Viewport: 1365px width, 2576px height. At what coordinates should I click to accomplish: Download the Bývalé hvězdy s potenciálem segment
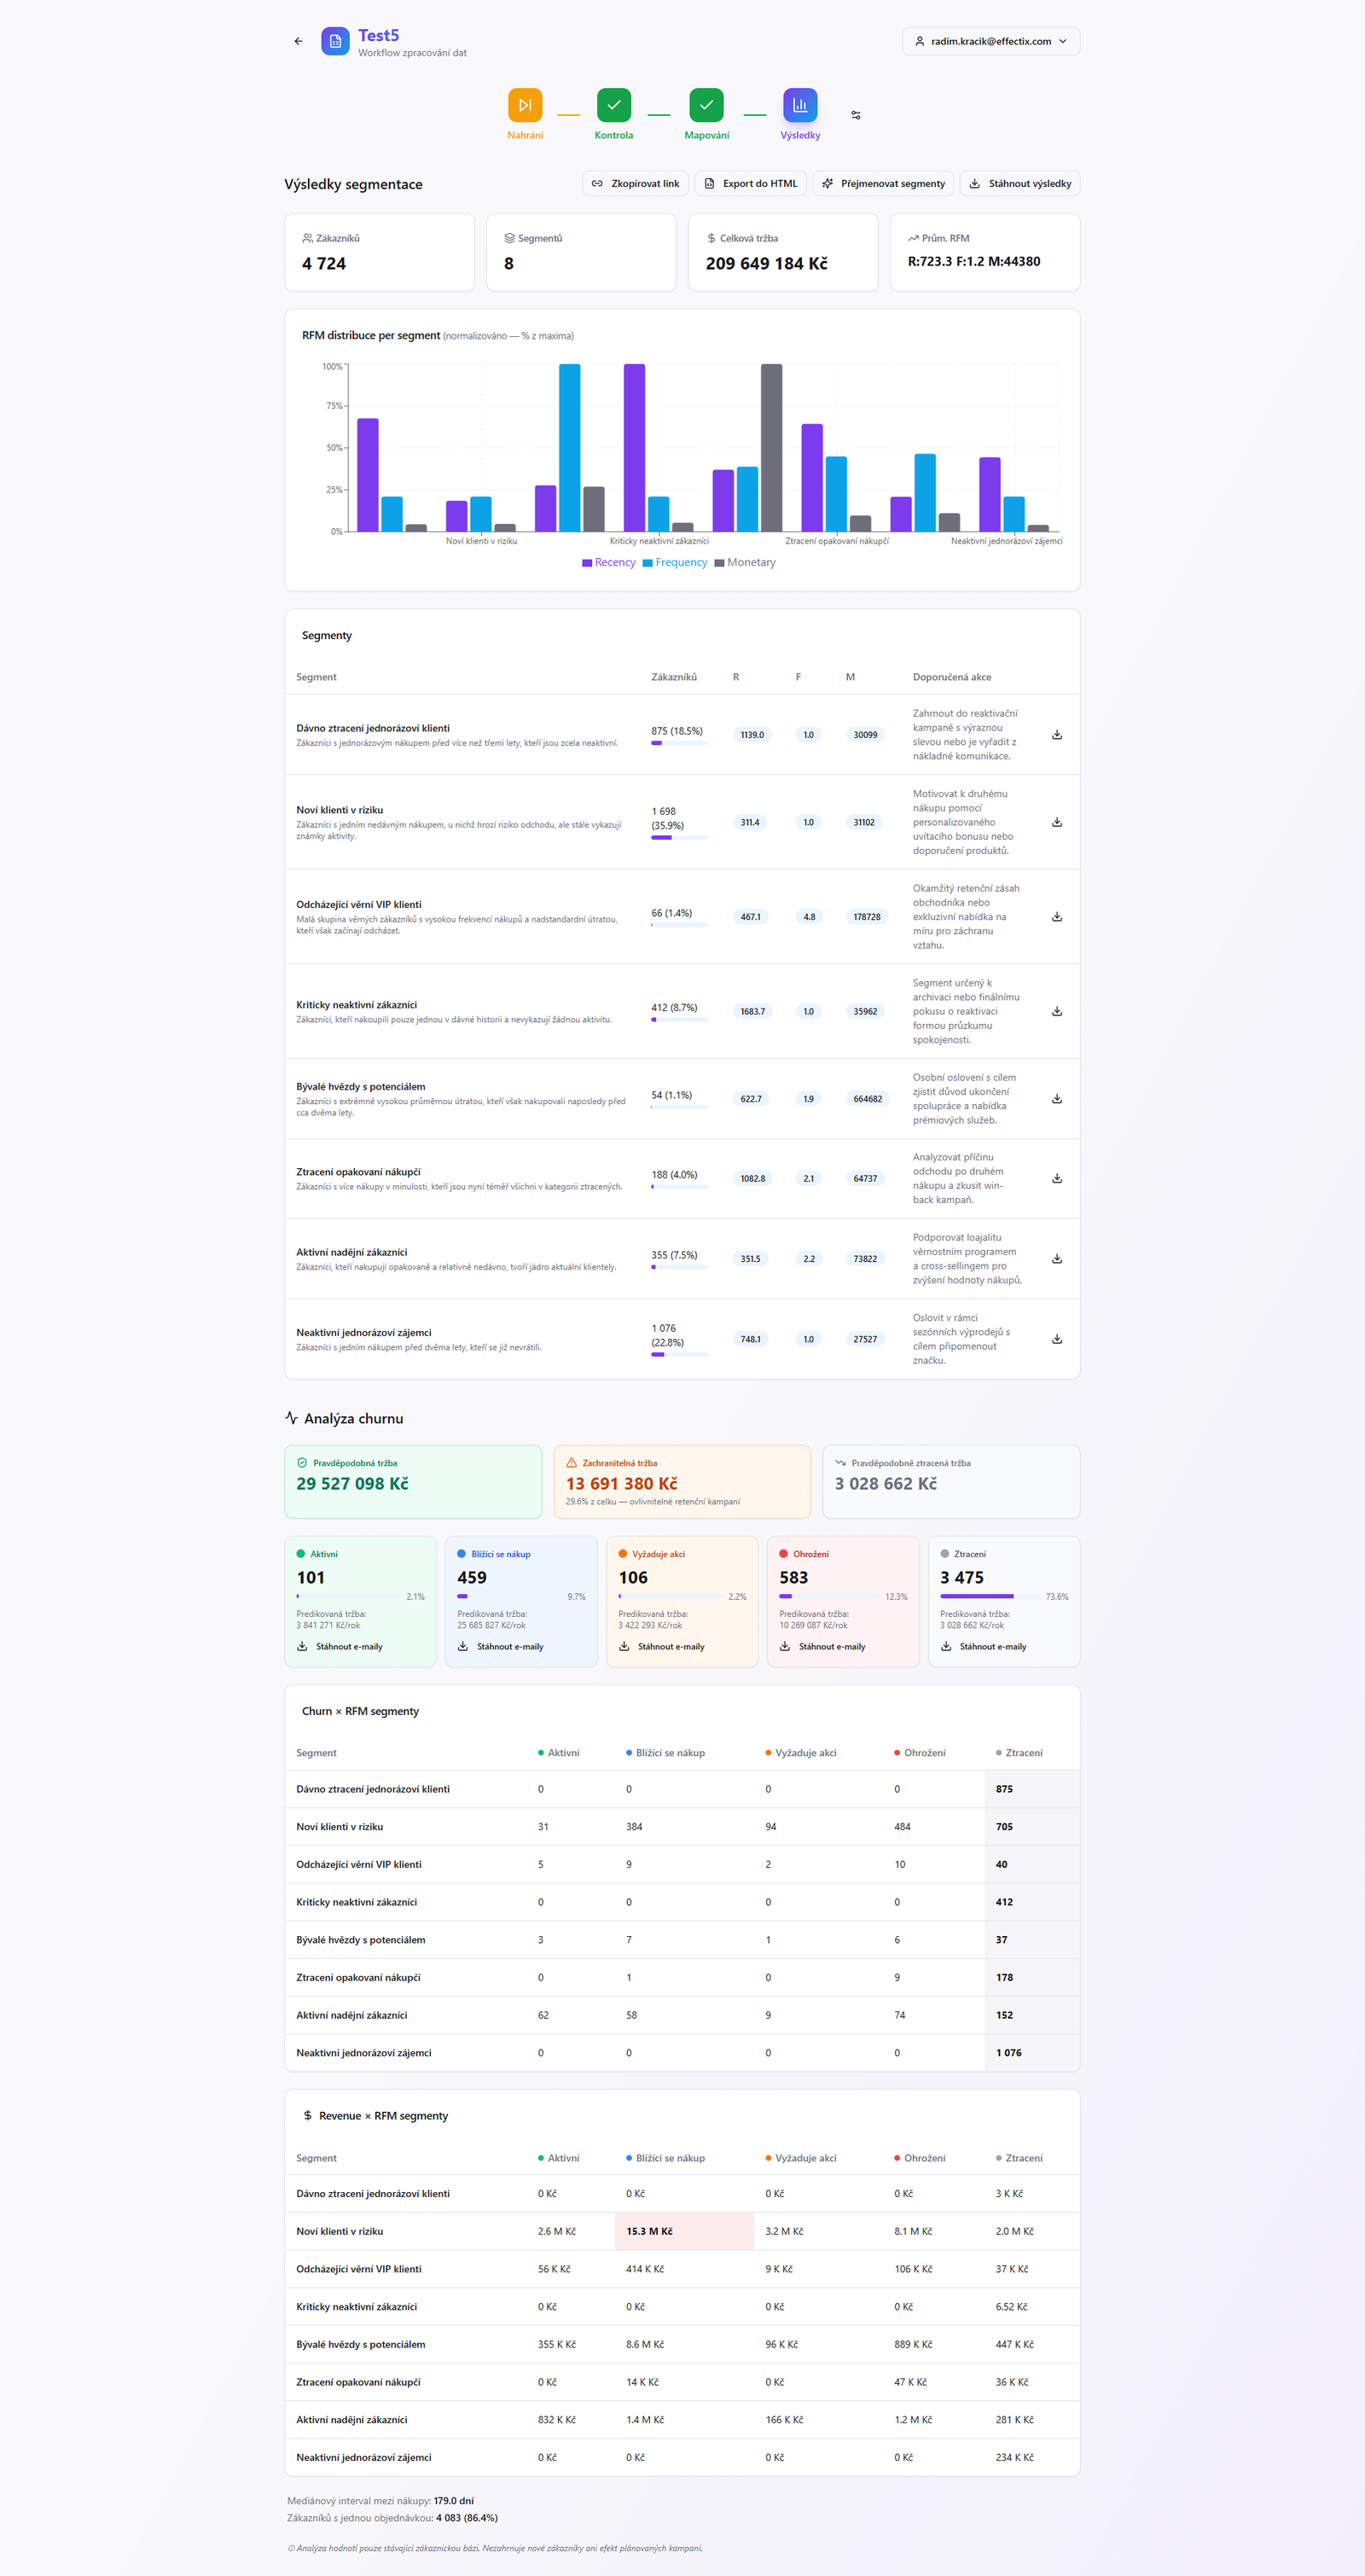1056,1099
